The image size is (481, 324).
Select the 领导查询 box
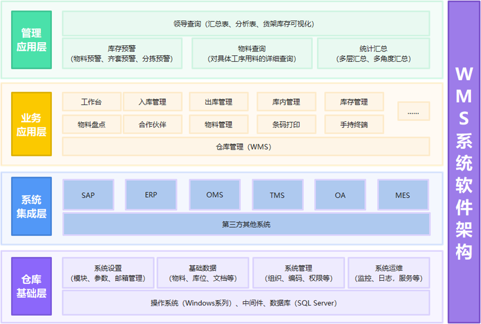pyautogui.click(x=246, y=24)
